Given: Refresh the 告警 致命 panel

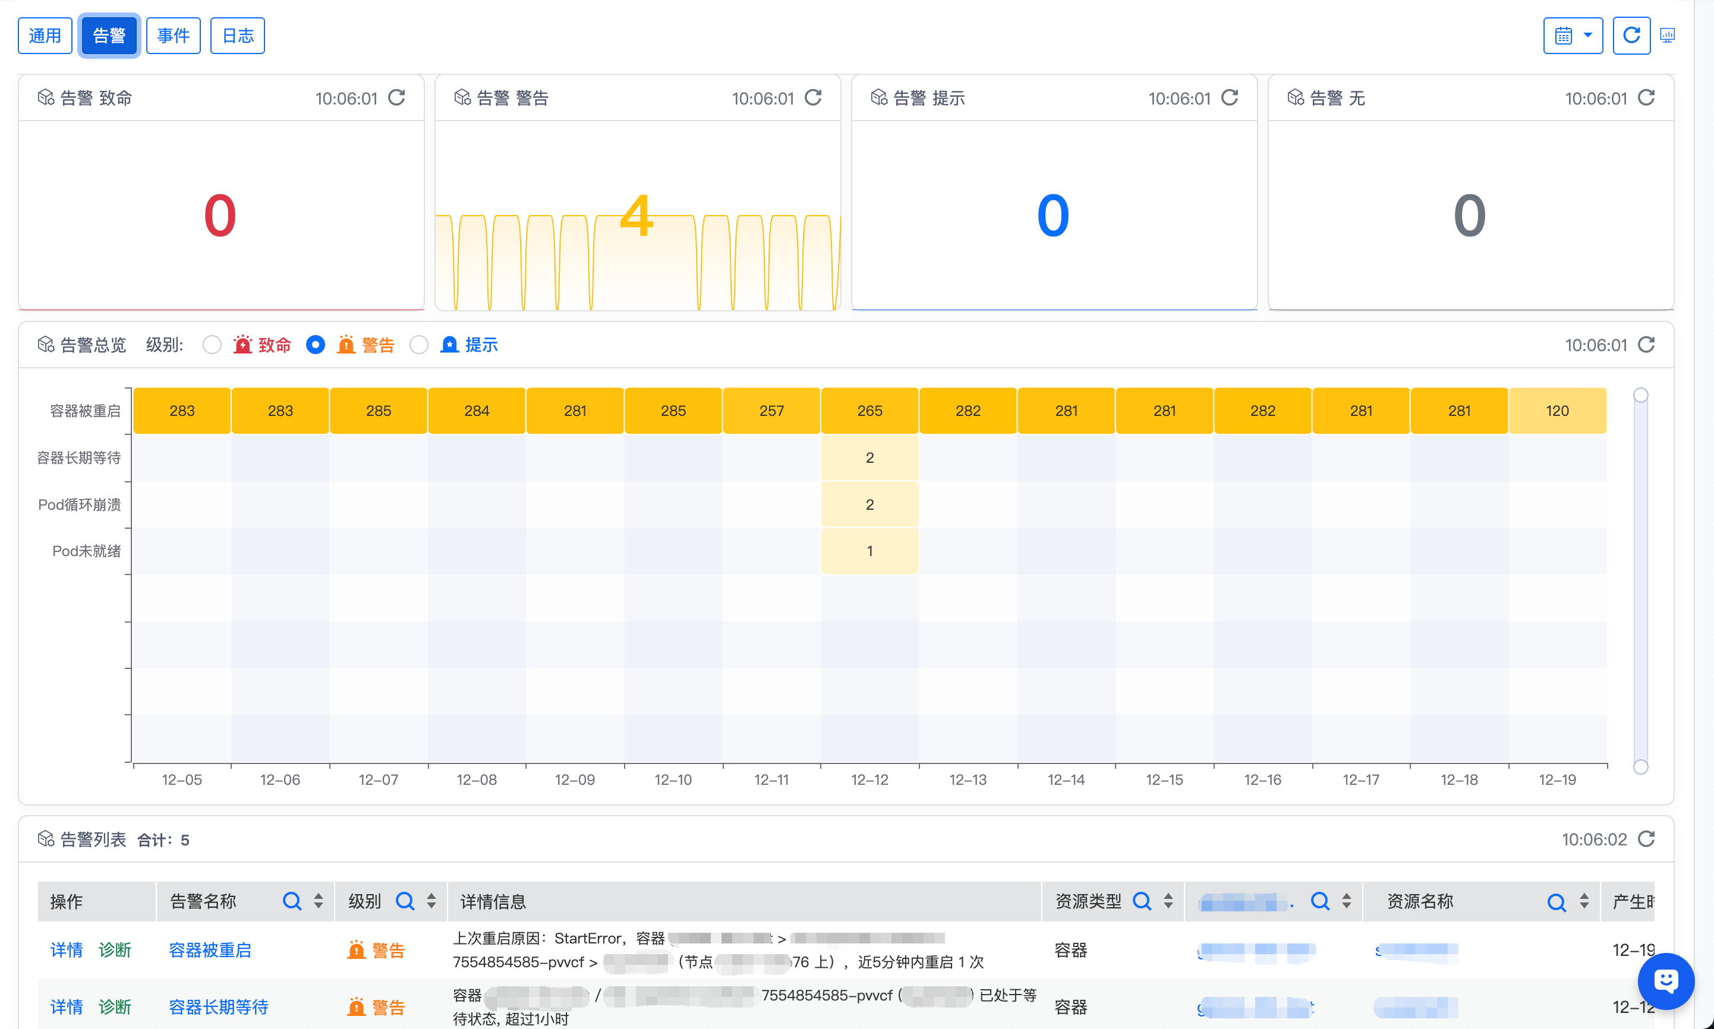Looking at the screenshot, I should pos(396,98).
